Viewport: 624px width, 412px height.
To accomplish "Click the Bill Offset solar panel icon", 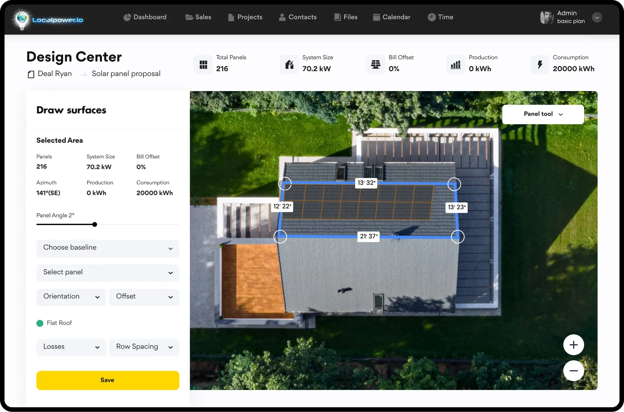I will pyautogui.click(x=376, y=65).
